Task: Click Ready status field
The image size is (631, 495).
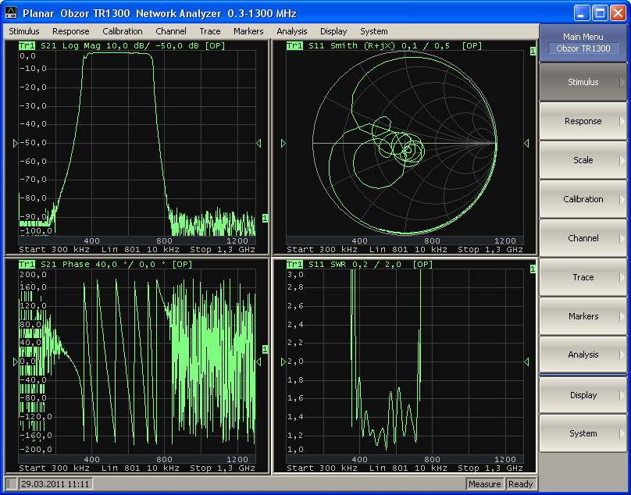Action: pyautogui.click(x=520, y=484)
